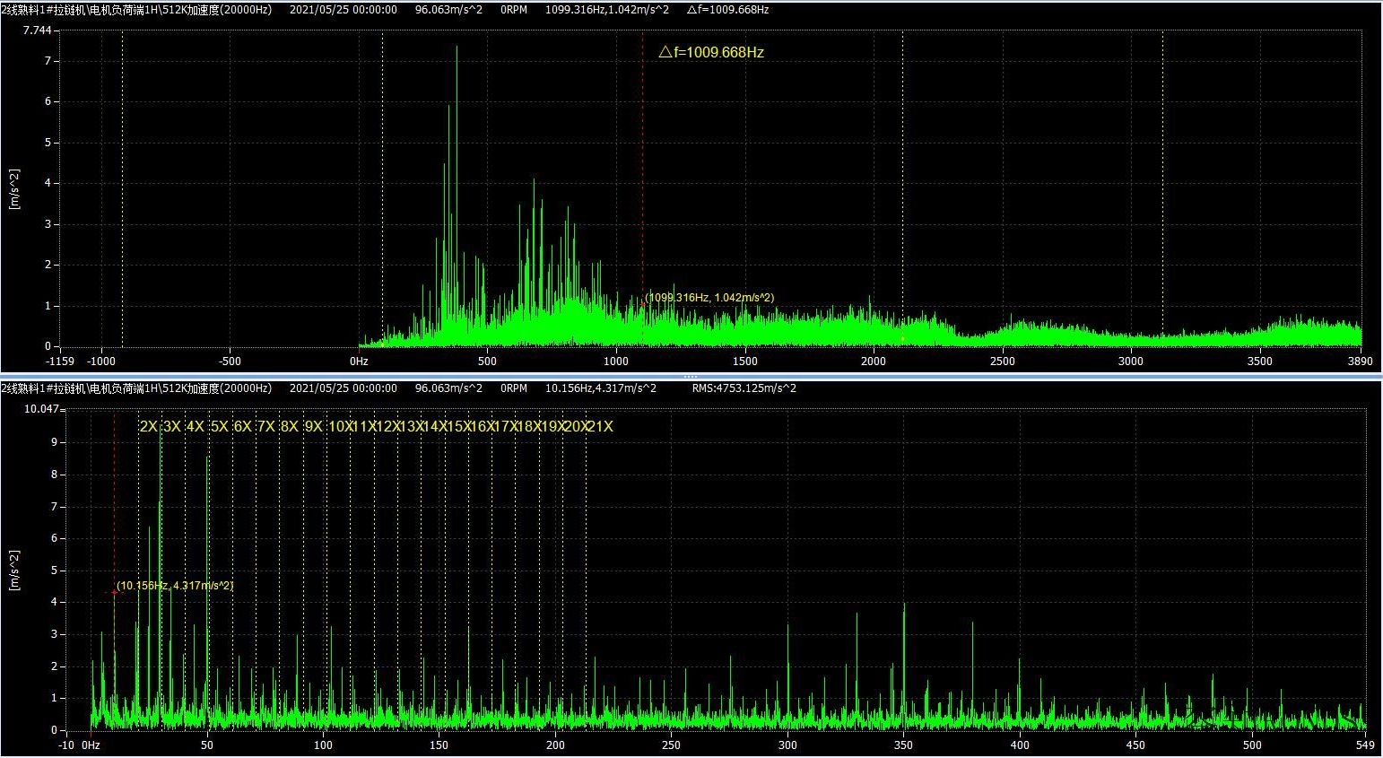Click the 0Hz tick on the upper X-axis
Image resolution: width=1383 pixels, height=758 pixels.
[x=359, y=362]
